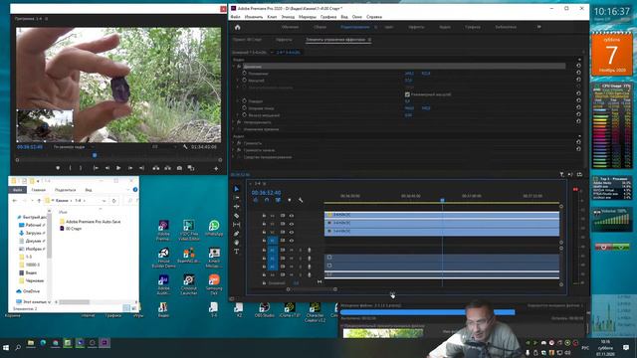Show more workspaces overflow chevron
Image resolution: width=637 pixels, height=358 pixels.
pyautogui.click(x=539, y=27)
